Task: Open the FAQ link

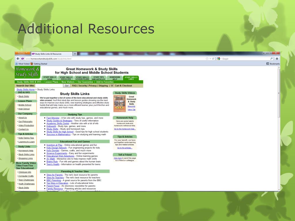Action: [x=74, y=85]
